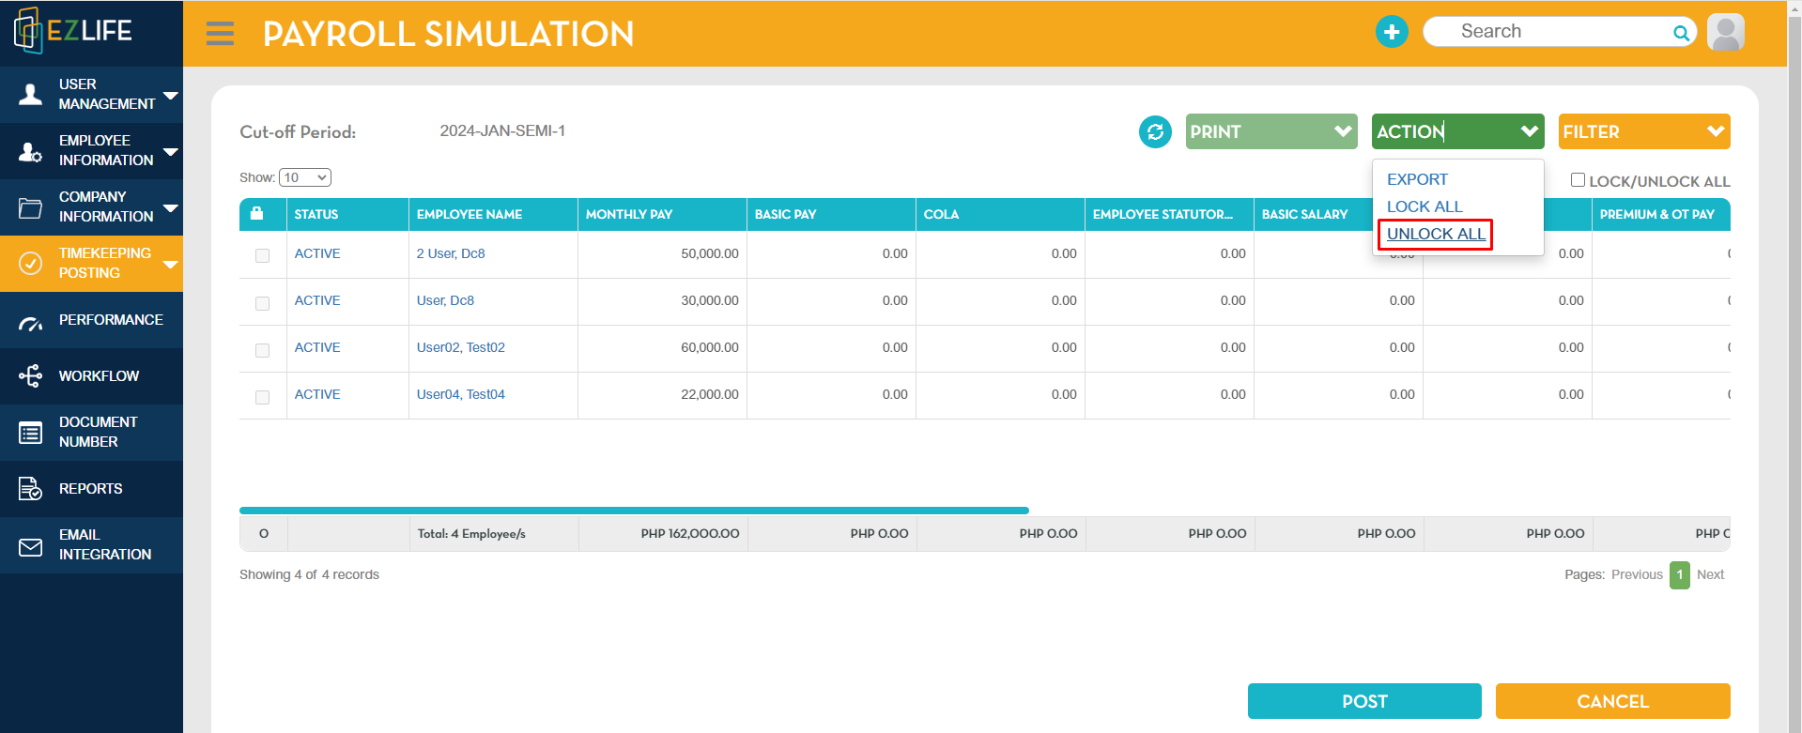Click the POST button
1802x733 pixels.
[x=1364, y=701]
